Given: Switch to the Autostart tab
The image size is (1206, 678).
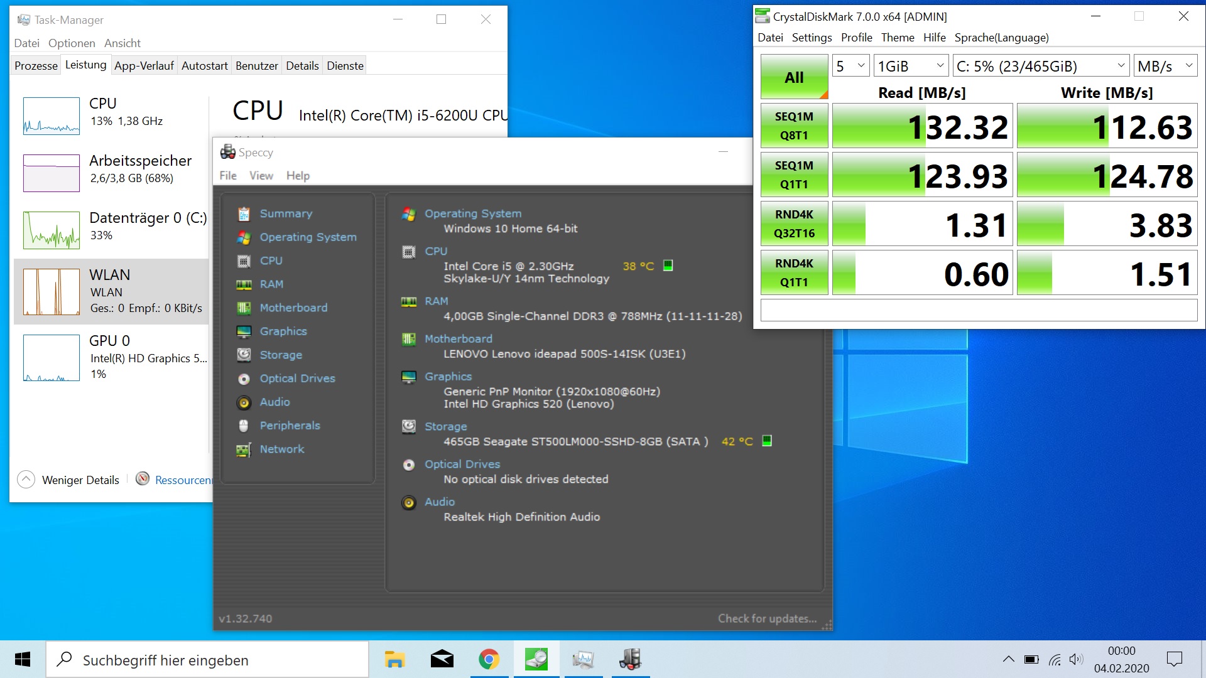Looking at the screenshot, I should 204,65.
